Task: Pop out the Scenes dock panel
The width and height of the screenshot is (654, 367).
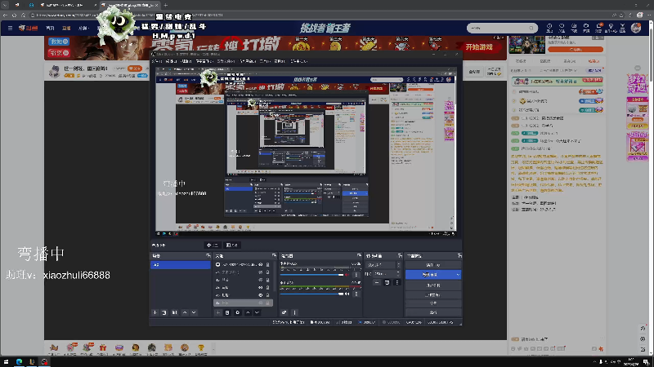Action: (208, 255)
